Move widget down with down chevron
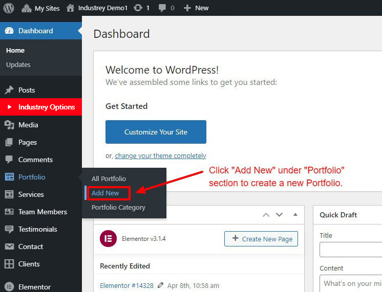 pos(279,215)
